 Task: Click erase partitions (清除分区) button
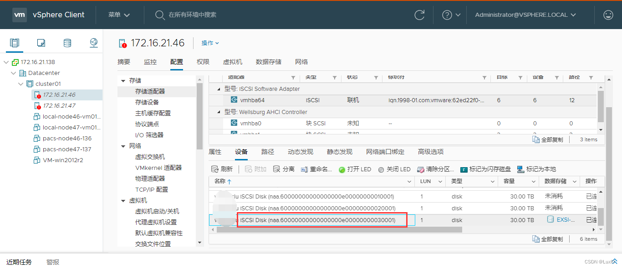(x=435, y=169)
